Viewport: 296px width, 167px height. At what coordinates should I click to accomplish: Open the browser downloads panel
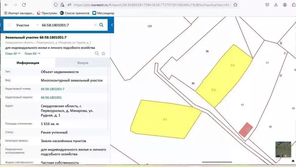click(x=276, y=5)
